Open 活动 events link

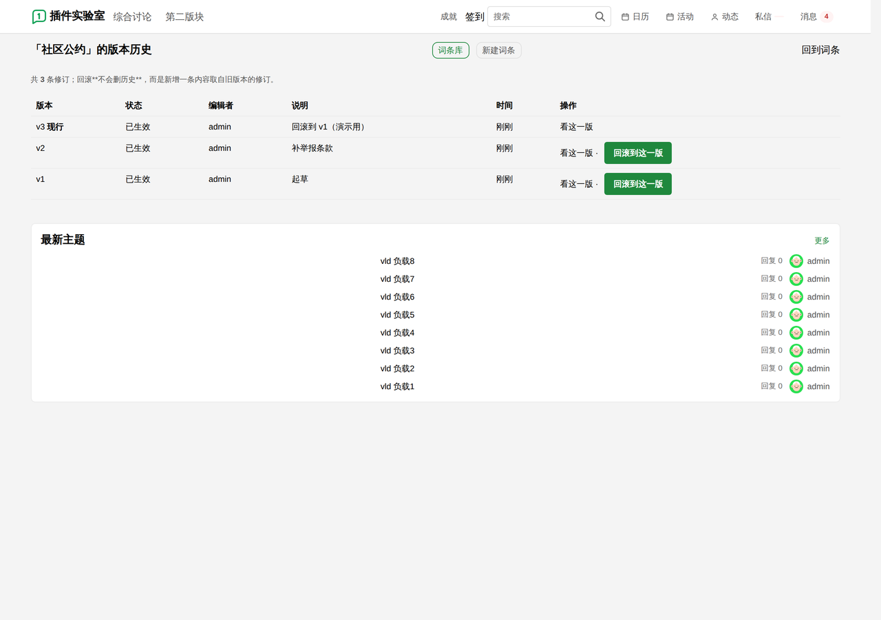(680, 17)
